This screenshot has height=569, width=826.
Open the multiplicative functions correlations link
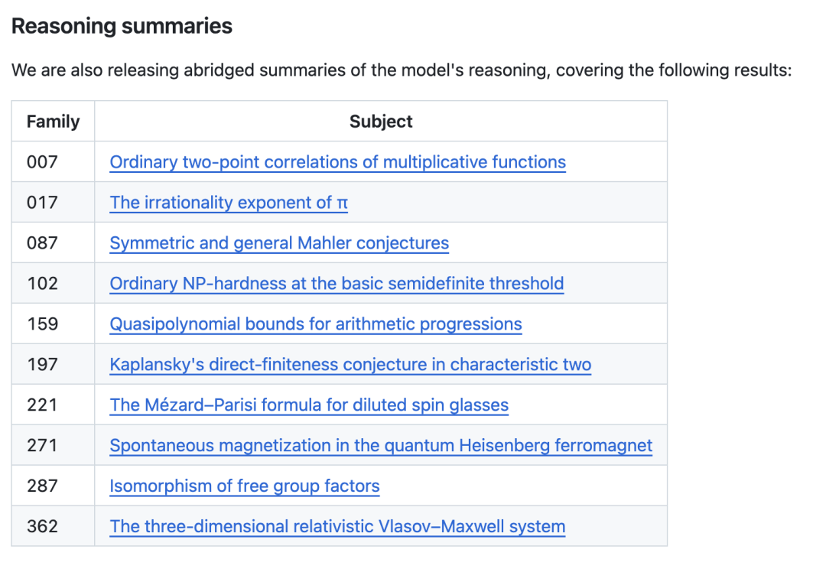tap(338, 161)
